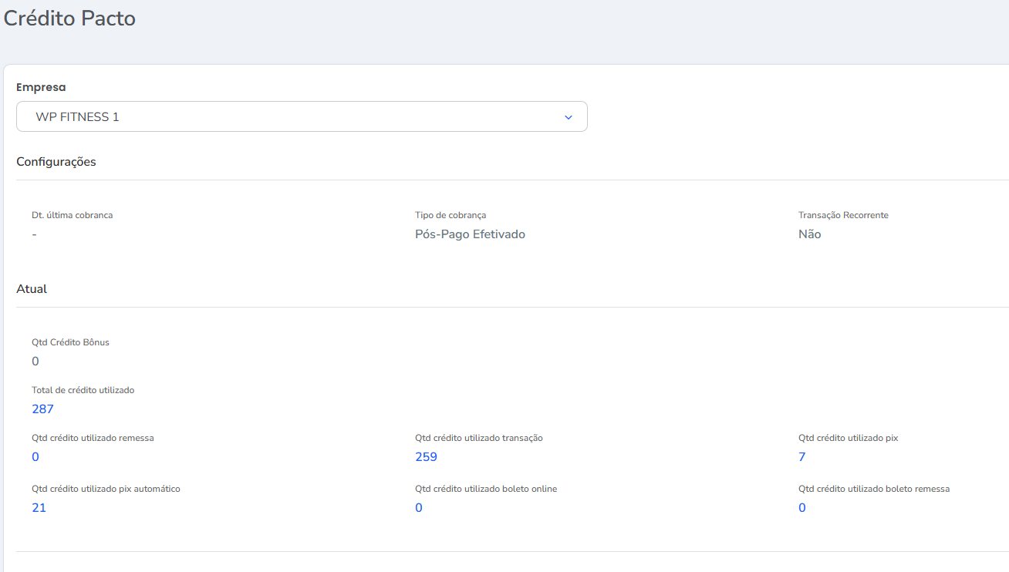The image size is (1009, 572).
Task: Click the Não value under Transação Recorrente
Action: [x=809, y=234]
